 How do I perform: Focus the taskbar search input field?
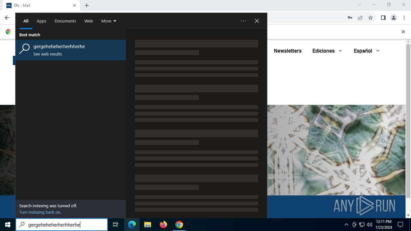[x=62, y=225]
